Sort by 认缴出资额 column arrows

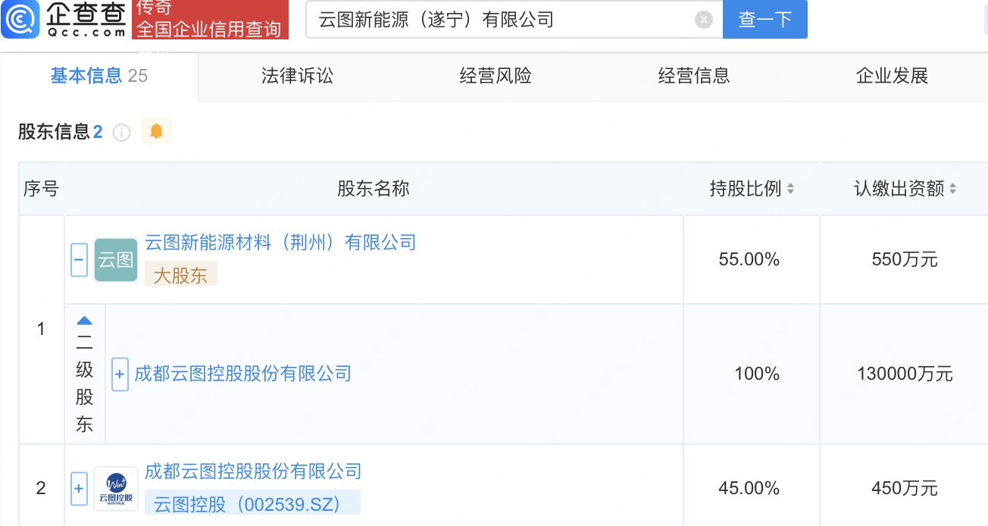(x=952, y=189)
